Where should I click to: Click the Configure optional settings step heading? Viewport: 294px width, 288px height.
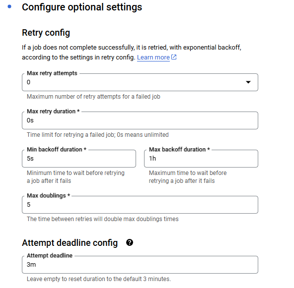click(82, 7)
